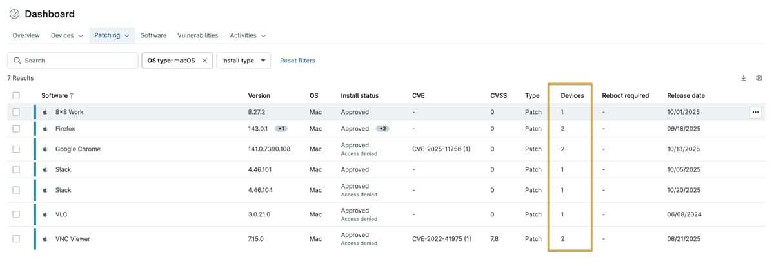Click the Software column sort arrow
This screenshot has width=774, height=266.
pos(72,95)
